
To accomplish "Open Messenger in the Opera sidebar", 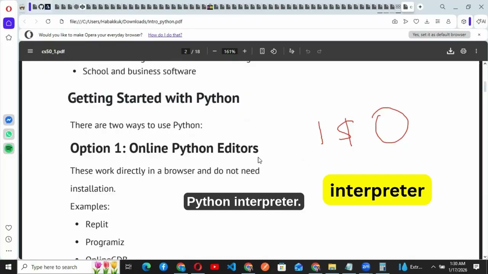I will [x=9, y=120].
